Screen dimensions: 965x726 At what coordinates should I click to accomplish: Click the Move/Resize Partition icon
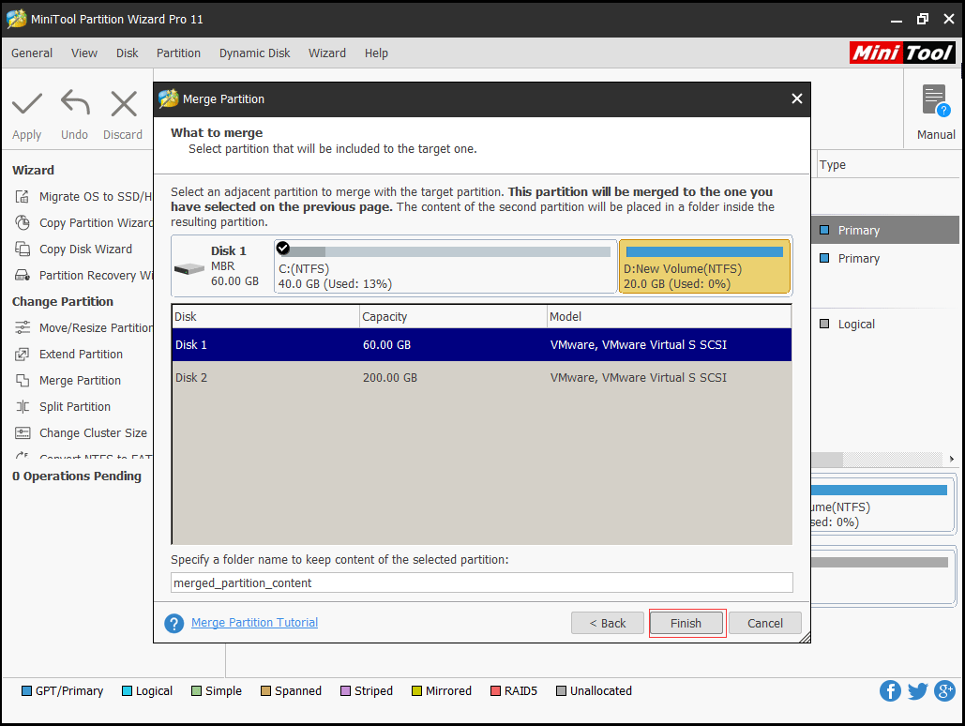(x=23, y=327)
